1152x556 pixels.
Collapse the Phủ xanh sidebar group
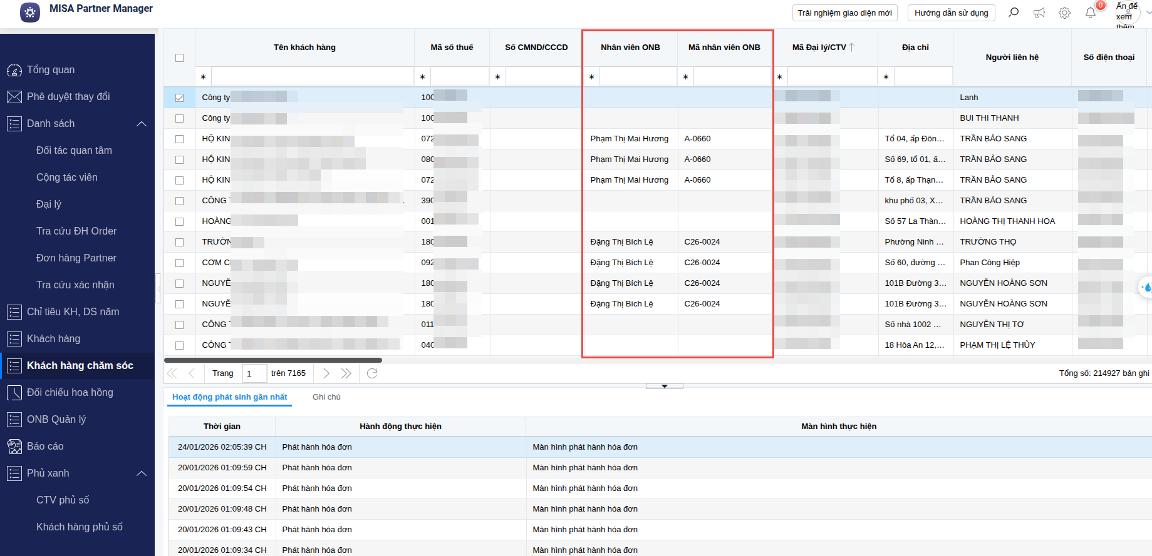click(142, 473)
